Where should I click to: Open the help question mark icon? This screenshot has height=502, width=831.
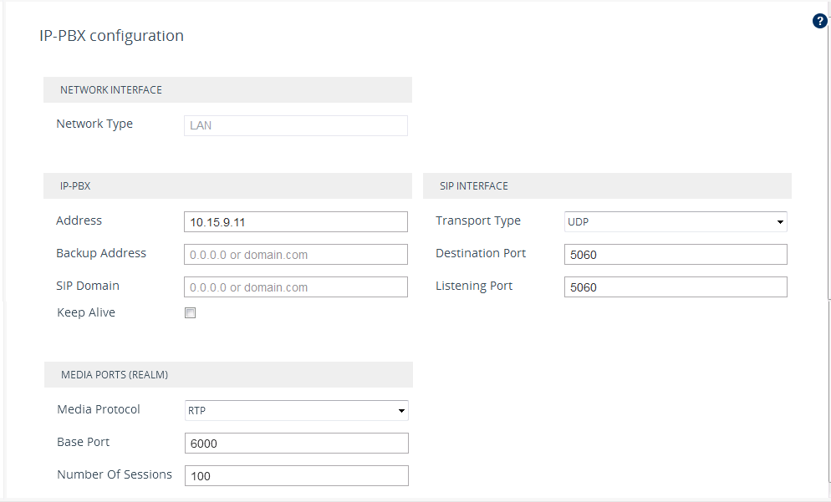coord(819,21)
